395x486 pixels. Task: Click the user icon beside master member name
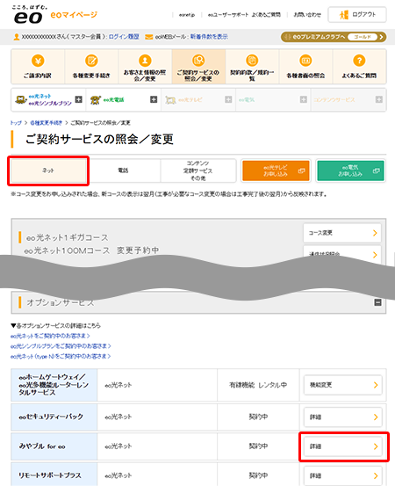click(x=16, y=37)
